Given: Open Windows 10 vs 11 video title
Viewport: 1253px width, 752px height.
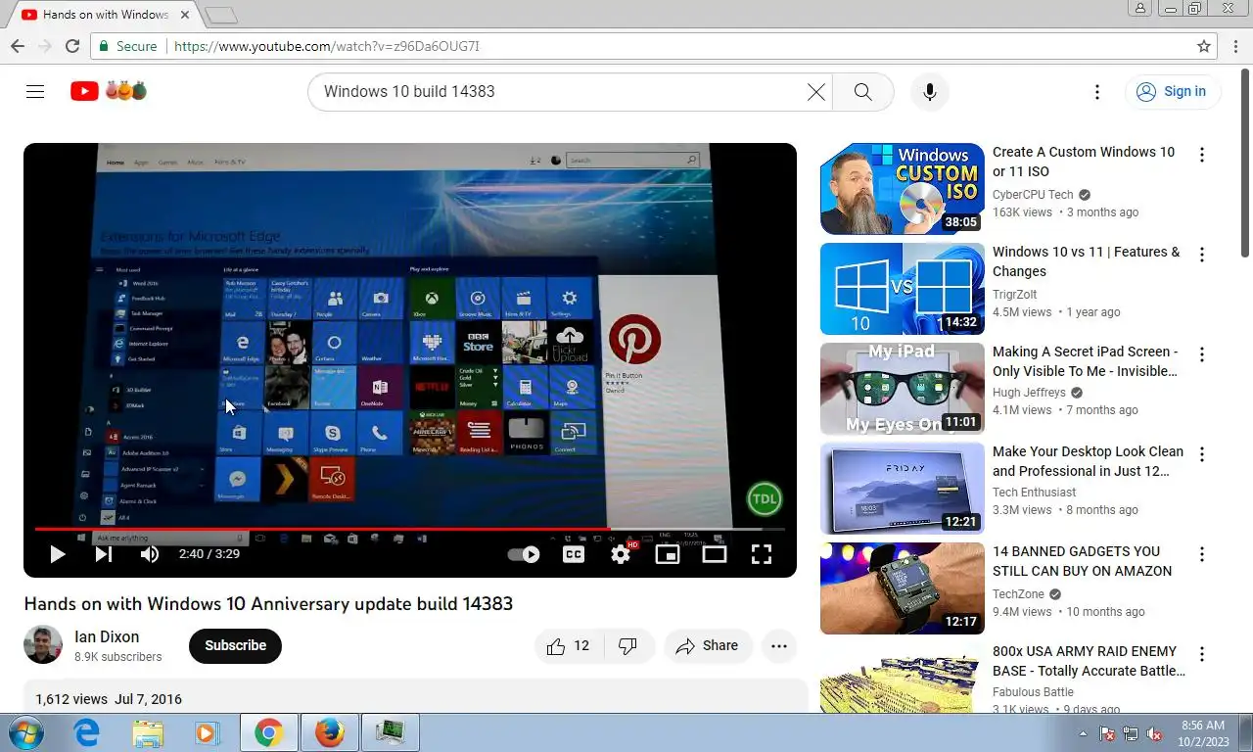Looking at the screenshot, I should pos(1087,261).
